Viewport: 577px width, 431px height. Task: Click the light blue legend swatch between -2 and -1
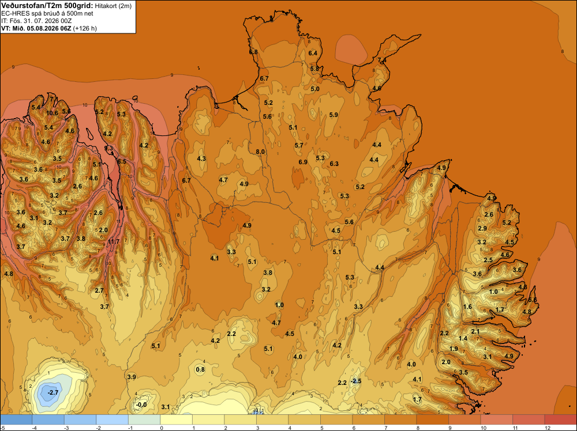click(x=113, y=419)
